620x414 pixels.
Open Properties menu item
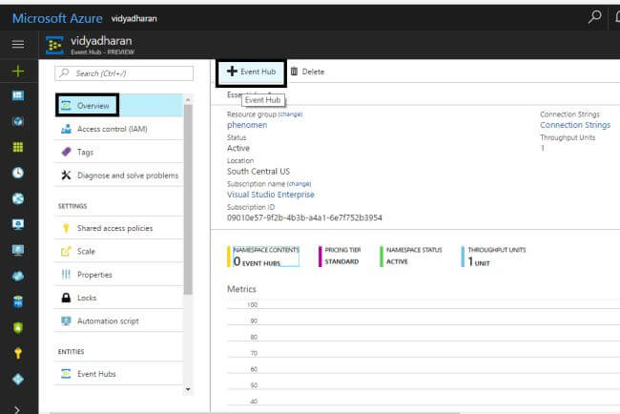pos(118,275)
